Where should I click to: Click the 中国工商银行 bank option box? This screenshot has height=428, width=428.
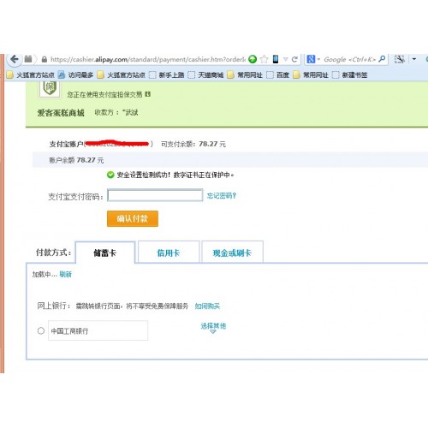pyautogui.click(x=98, y=330)
